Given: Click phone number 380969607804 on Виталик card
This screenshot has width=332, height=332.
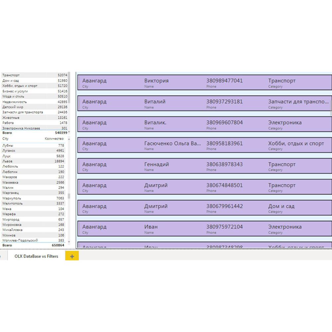Looking at the screenshot, I should point(224,123).
